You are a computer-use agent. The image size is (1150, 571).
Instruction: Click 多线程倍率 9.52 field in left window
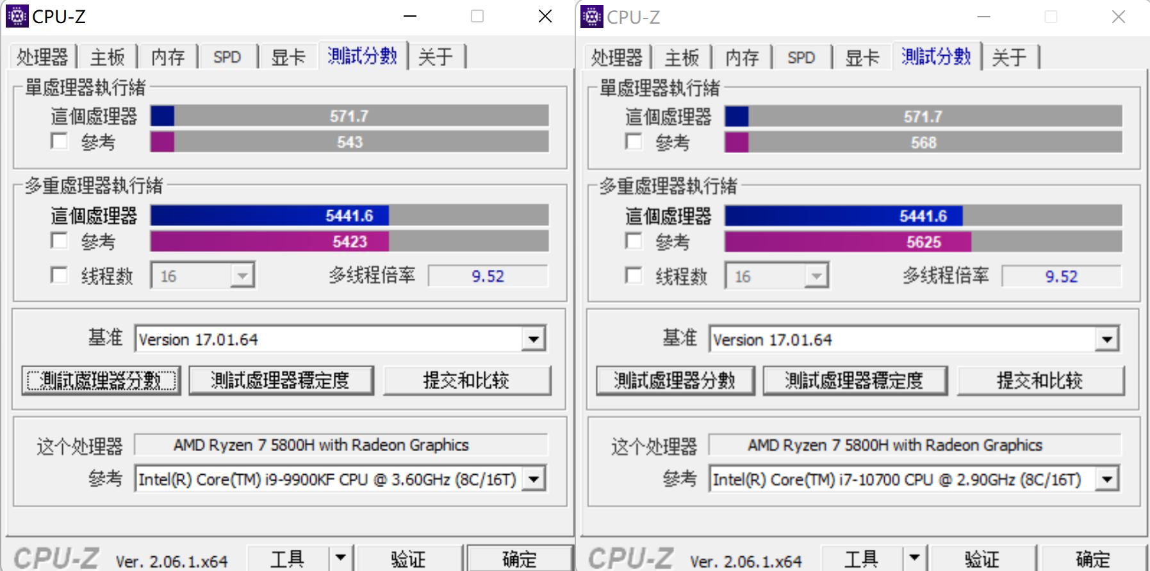[488, 276]
